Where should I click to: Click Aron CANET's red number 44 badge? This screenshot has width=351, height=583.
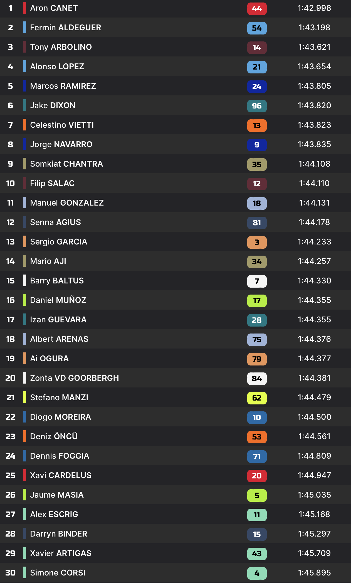257,9
